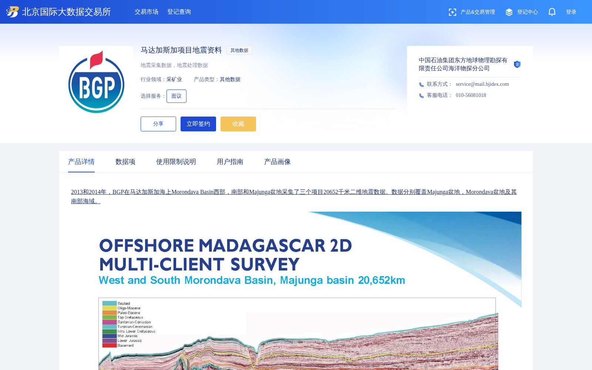This screenshot has height=370, width=592.
Task: Open the 交易市场 menu
Action: pyautogui.click(x=147, y=12)
